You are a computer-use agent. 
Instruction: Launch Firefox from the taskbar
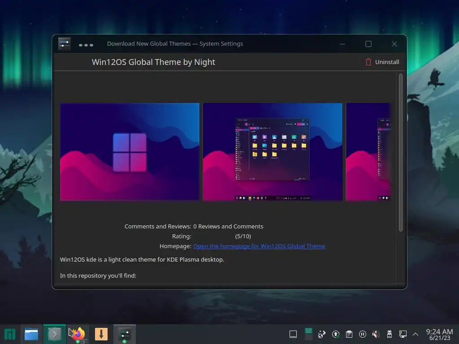pos(78,334)
